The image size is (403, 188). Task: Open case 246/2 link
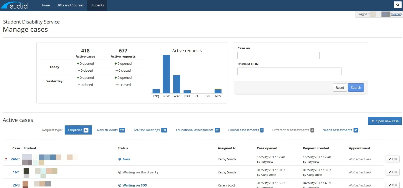(x=15, y=159)
